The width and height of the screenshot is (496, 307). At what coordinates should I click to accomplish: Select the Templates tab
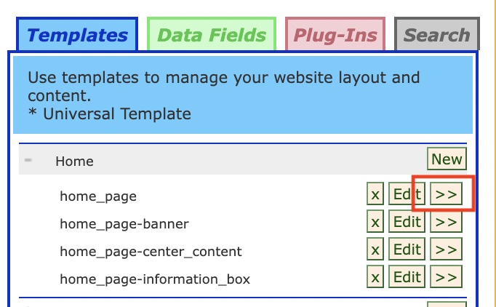(x=77, y=35)
